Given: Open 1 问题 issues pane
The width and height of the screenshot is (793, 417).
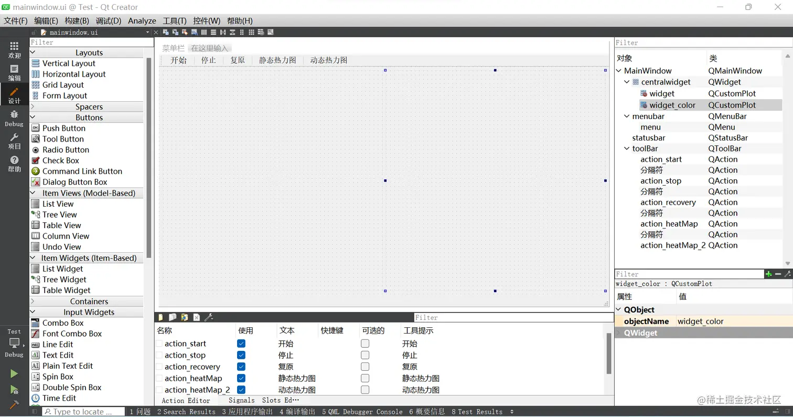Looking at the screenshot, I should (140, 412).
